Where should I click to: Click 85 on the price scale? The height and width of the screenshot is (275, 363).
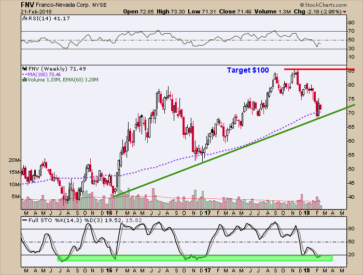351,72
